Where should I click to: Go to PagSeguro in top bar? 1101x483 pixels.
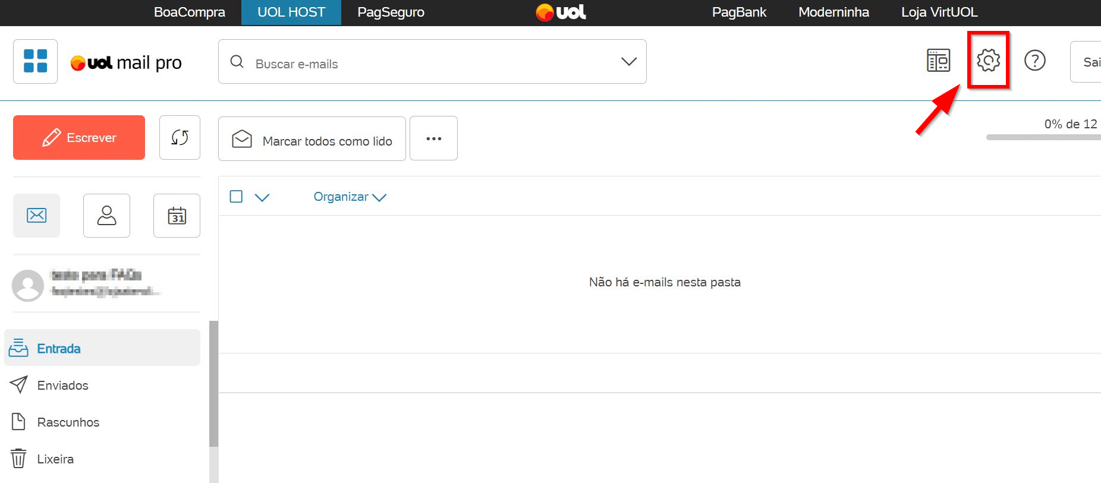click(391, 12)
